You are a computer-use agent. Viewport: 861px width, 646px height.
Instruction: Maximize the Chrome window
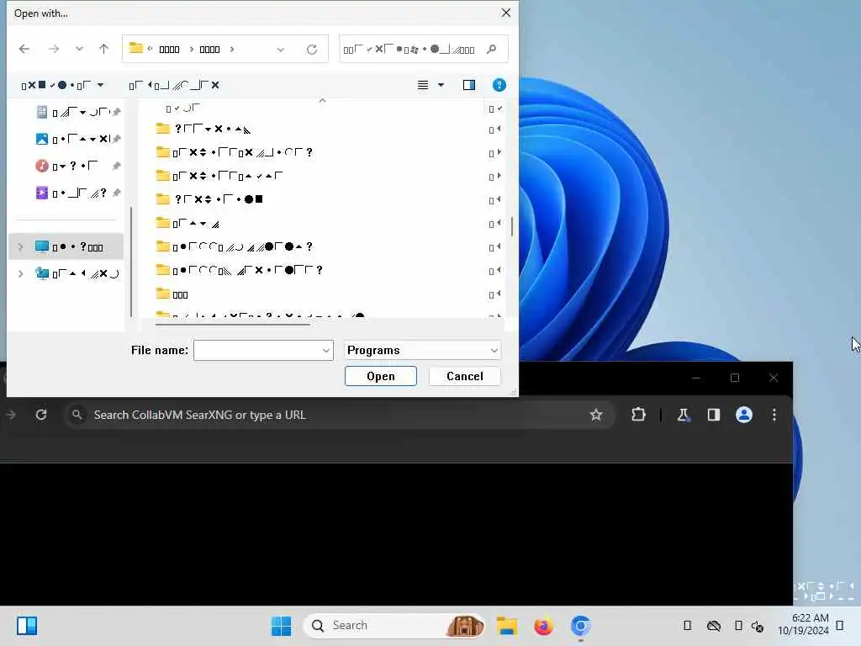point(735,378)
